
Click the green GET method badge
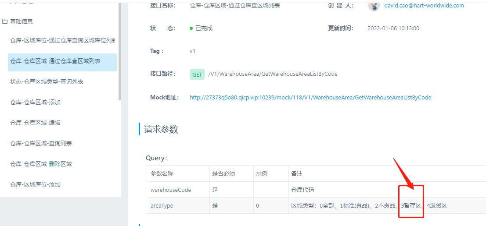197,74
